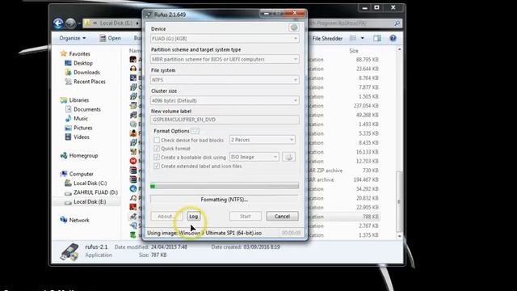Open the ISO Image type dropdown
The width and height of the screenshot is (517, 291).
pos(254,157)
